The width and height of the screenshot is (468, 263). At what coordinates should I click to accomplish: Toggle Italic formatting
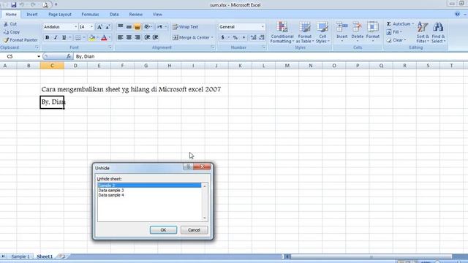56,37
